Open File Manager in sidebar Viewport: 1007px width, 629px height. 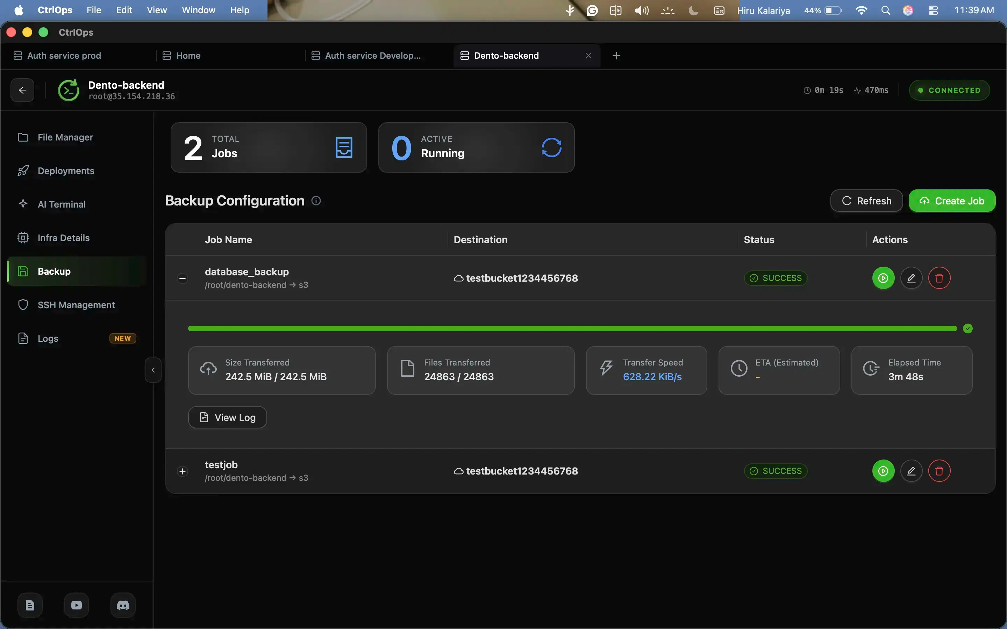(x=77, y=137)
